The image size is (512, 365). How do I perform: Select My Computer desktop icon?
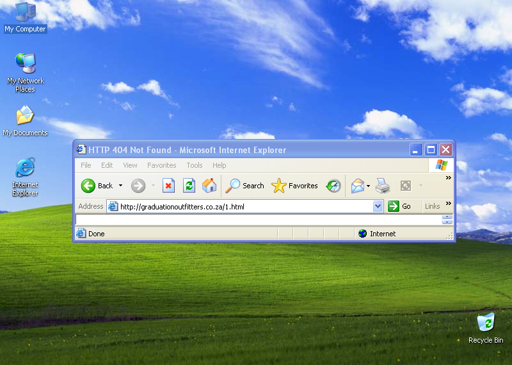[26, 18]
